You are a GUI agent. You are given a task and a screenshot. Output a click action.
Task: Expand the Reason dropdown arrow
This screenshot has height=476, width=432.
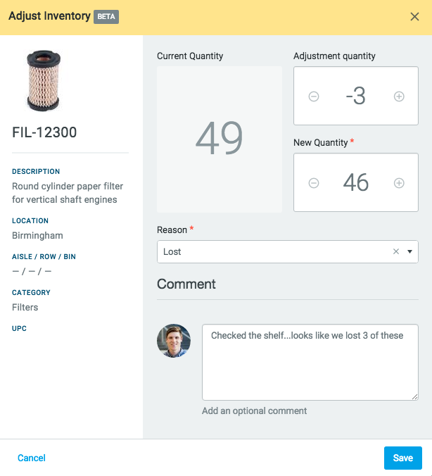pyautogui.click(x=409, y=251)
